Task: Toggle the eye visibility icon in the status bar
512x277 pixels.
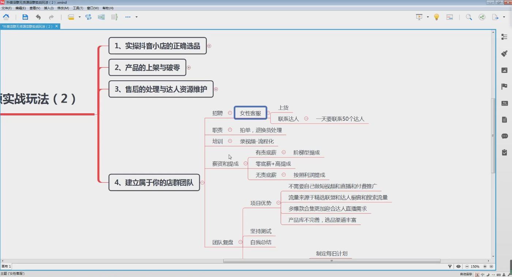Action: (x=459, y=266)
